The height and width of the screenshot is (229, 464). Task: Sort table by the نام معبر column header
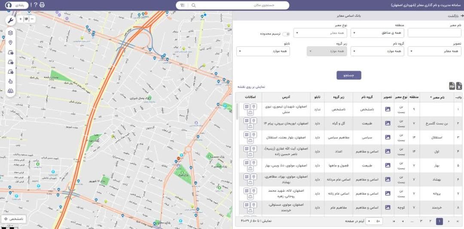(437, 97)
